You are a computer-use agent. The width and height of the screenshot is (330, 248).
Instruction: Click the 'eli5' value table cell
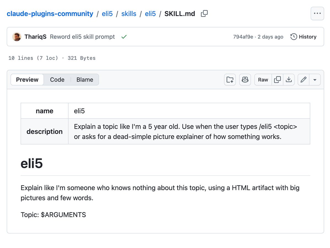click(x=189, y=111)
